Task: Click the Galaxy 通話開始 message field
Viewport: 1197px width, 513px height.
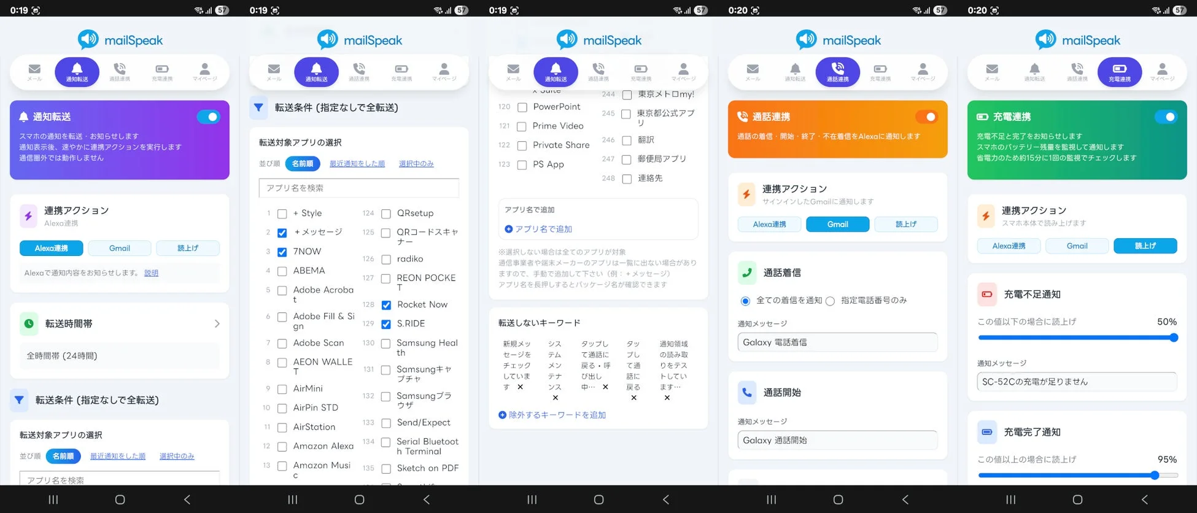Action: coord(837,440)
